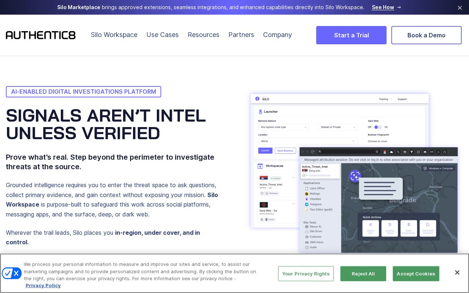Viewport: 469px width, 293px height.
Task: Go to the Authentic8 logo homepage
Action: coord(41,35)
